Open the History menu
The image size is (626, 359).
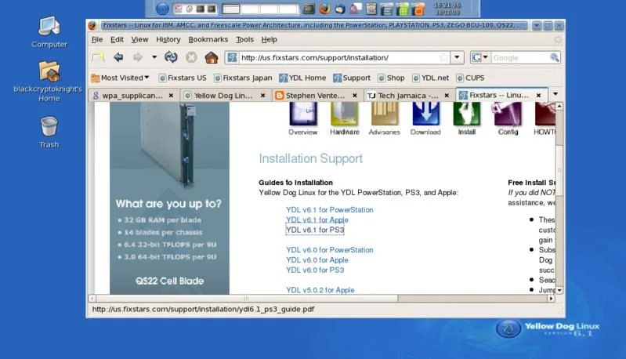pos(168,39)
